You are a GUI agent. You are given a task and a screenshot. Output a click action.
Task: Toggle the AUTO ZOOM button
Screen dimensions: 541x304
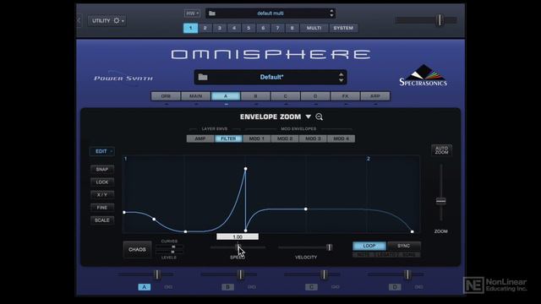(x=441, y=150)
